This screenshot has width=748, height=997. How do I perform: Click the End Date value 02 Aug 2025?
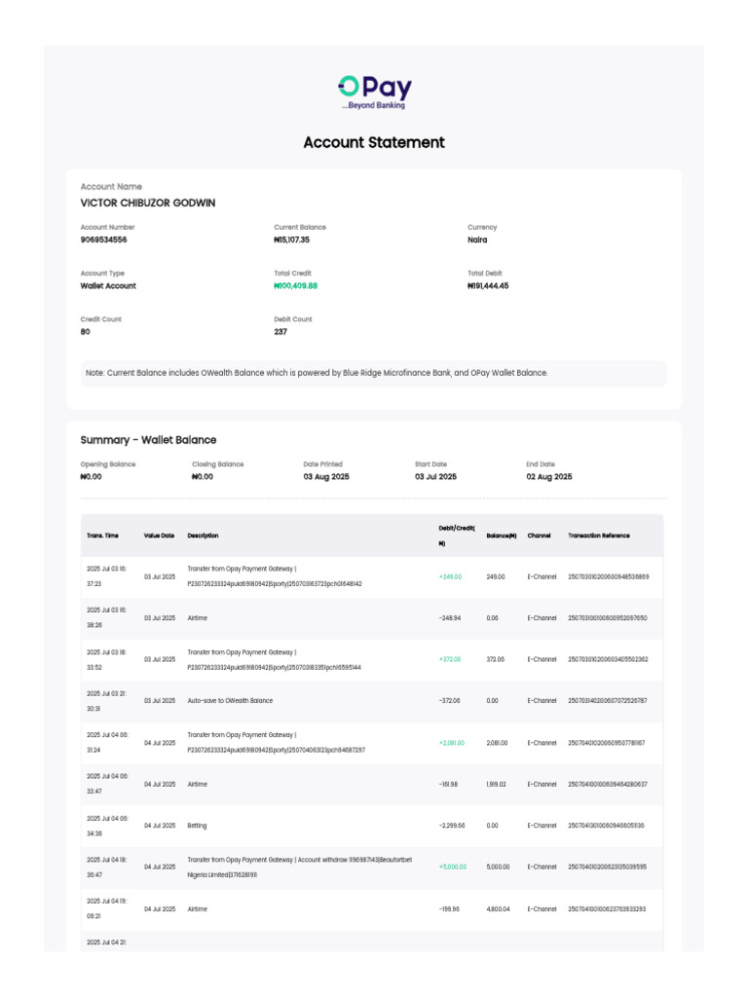click(x=549, y=477)
